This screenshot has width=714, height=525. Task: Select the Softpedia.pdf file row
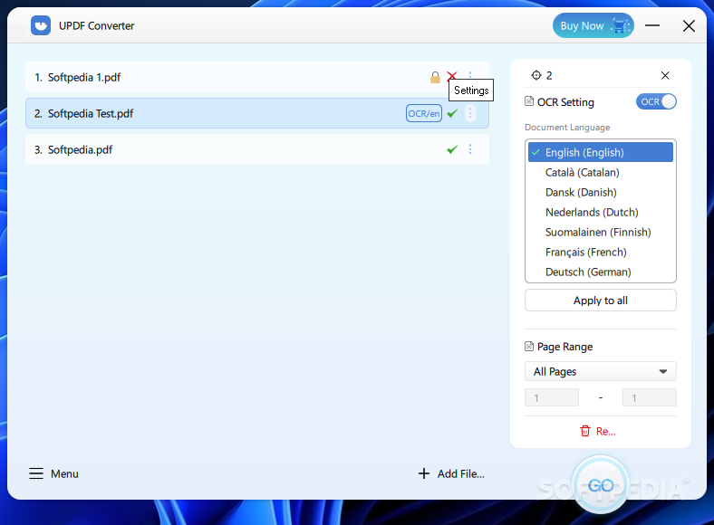[257, 149]
